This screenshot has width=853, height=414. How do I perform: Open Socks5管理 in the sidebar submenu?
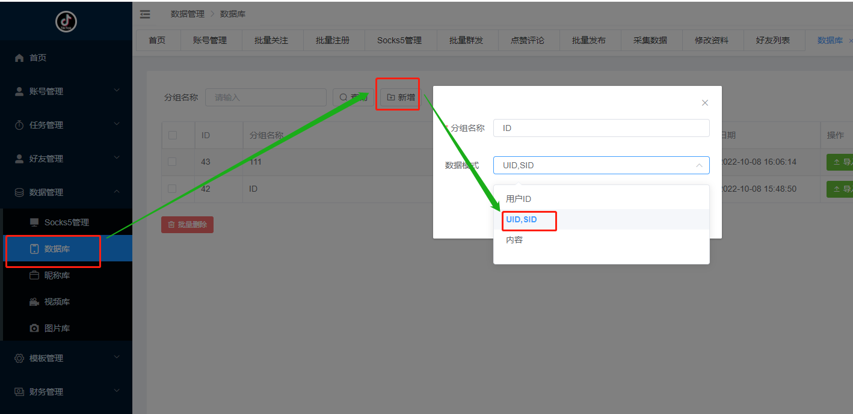[x=66, y=222]
